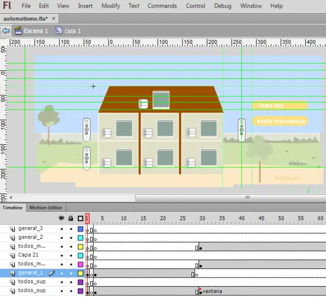The width and height of the screenshot is (326, 298).
Task: Click the outline square in timeline header
Action: click(x=80, y=218)
